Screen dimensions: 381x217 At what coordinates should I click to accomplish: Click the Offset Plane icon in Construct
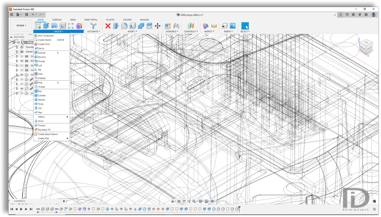coord(191,26)
